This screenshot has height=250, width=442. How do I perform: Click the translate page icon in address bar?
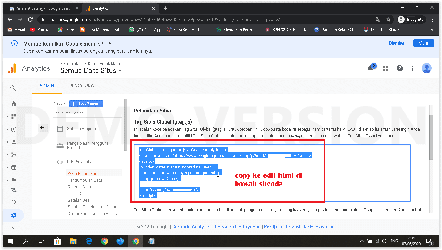378,19
